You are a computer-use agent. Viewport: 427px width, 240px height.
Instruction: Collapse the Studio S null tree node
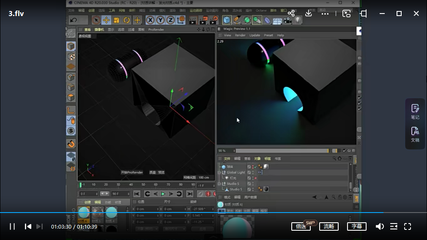(x=219, y=184)
